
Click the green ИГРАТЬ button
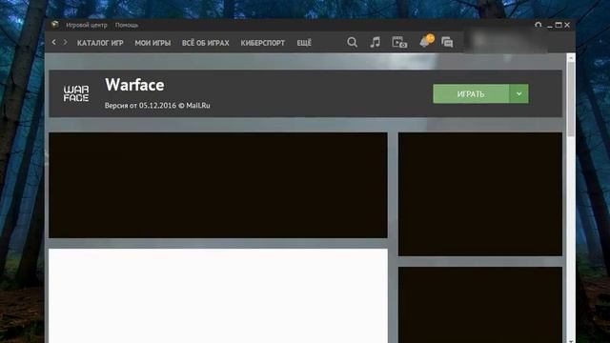(x=471, y=93)
